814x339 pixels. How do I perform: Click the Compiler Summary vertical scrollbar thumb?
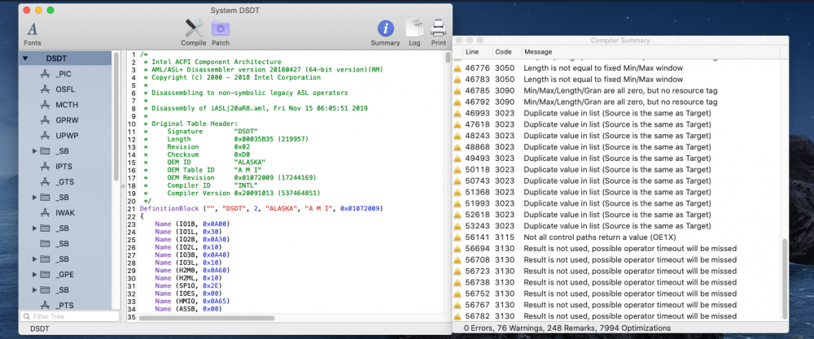(x=785, y=280)
